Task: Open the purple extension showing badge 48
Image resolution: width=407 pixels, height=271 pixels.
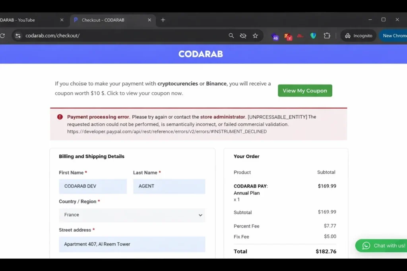Action: click(274, 36)
